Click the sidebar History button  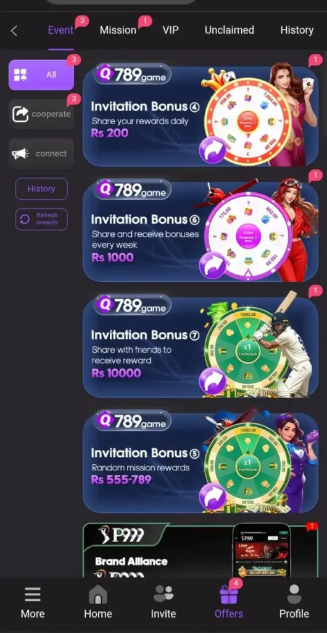point(41,189)
